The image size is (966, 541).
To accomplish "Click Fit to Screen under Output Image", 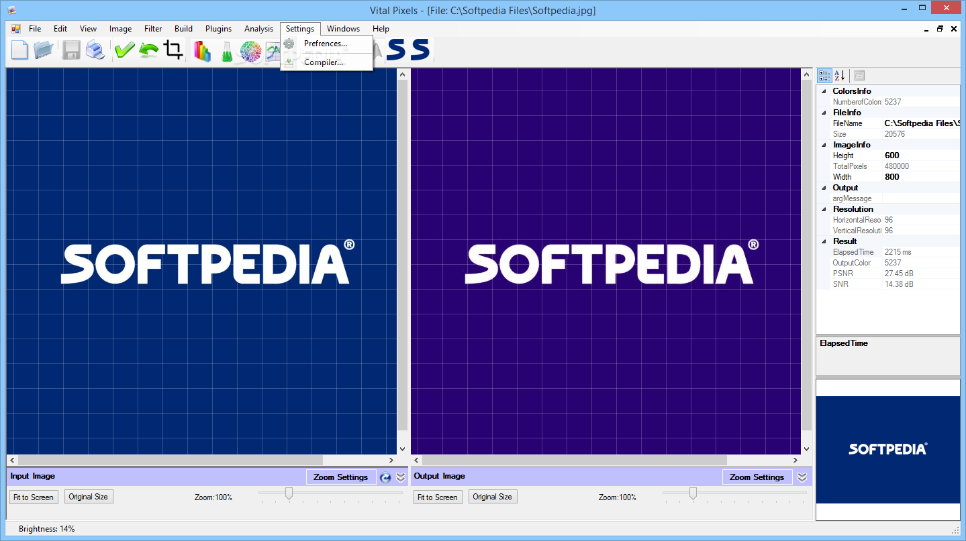I will pyautogui.click(x=438, y=497).
